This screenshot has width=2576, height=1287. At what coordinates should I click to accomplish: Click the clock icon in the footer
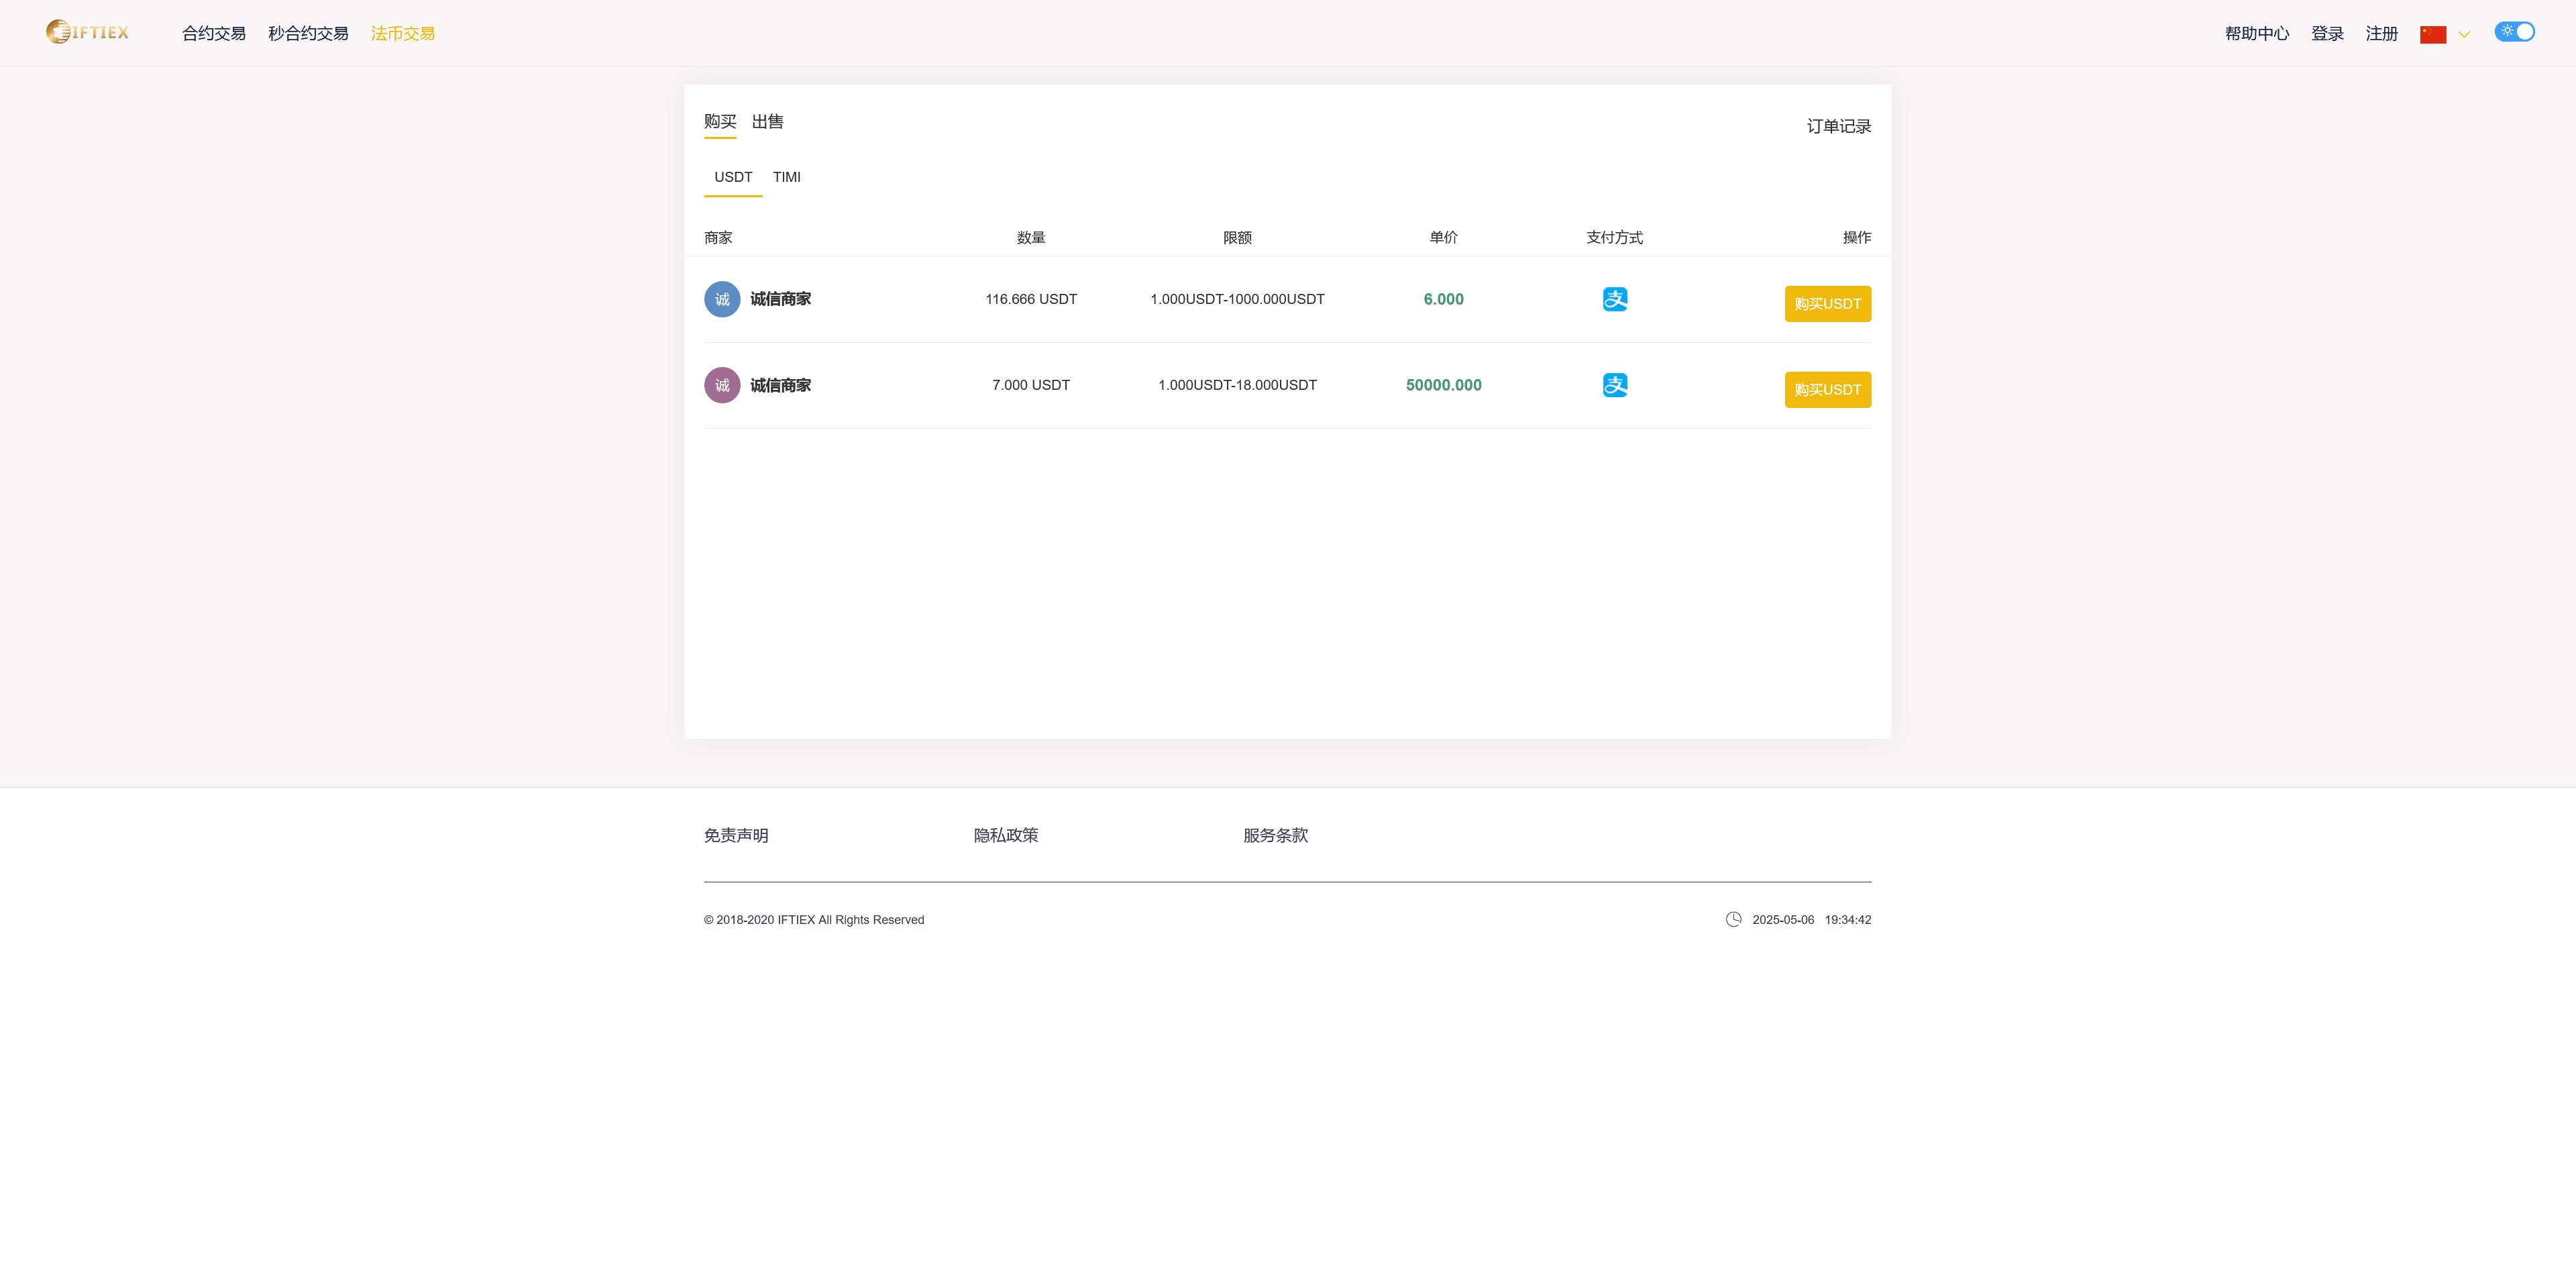(x=1733, y=919)
